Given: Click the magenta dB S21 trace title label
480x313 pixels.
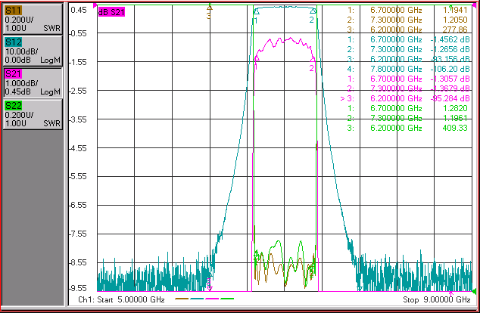Looking at the screenshot, I should 111,12.
